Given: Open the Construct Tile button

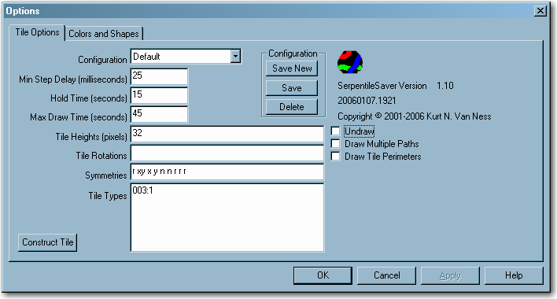Looking at the screenshot, I should pyautogui.click(x=48, y=242).
